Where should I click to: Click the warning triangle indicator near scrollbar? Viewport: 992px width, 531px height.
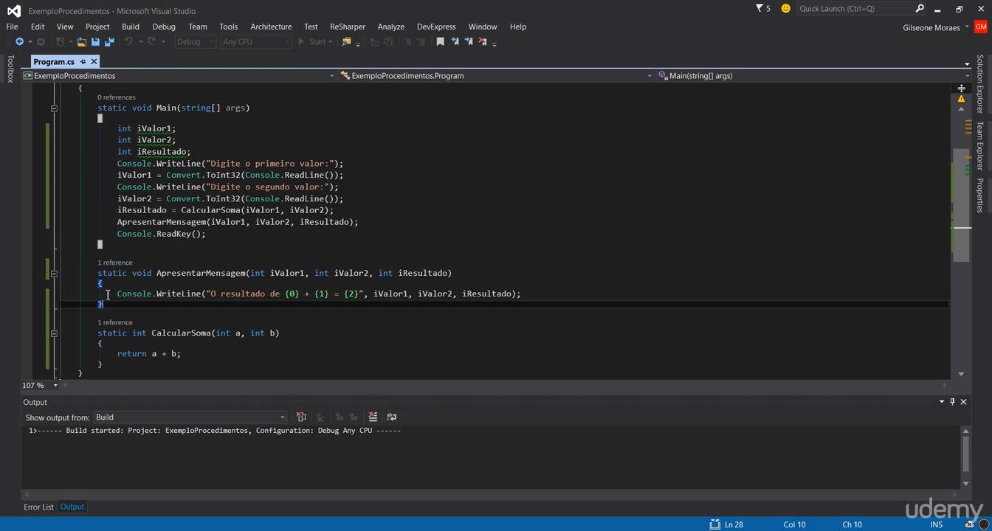[961, 98]
